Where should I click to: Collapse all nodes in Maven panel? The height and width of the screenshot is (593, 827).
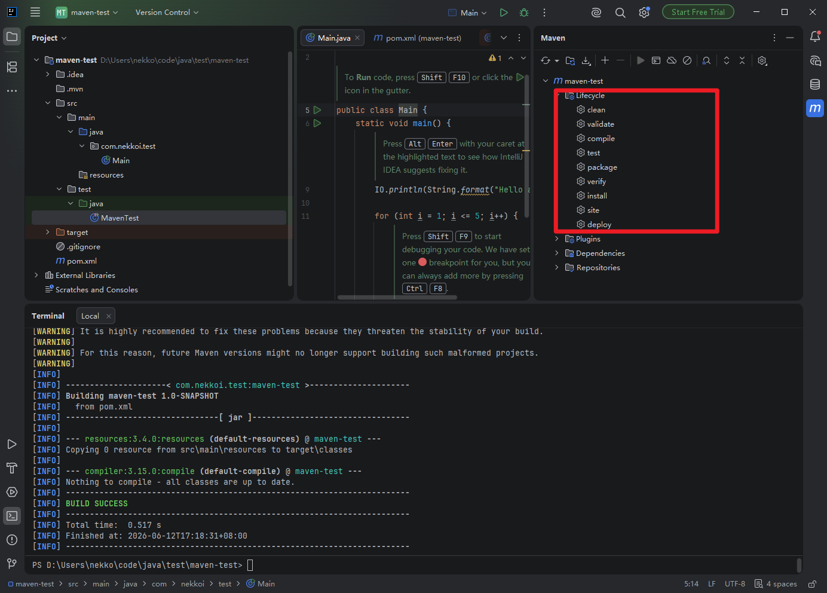[x=742, y=60]
